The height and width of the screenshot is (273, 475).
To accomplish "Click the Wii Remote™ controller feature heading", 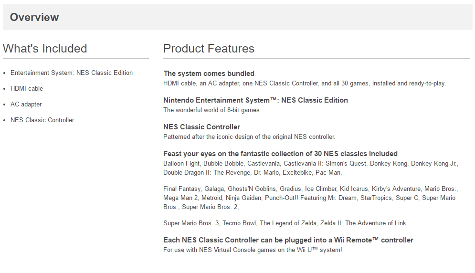I will (x=288, y=240).
